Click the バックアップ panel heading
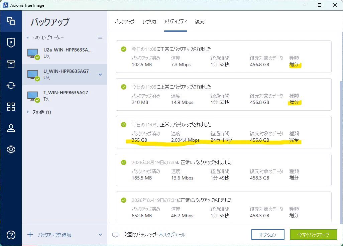This screenshot has width=343, height=246. tap(50, 22)
